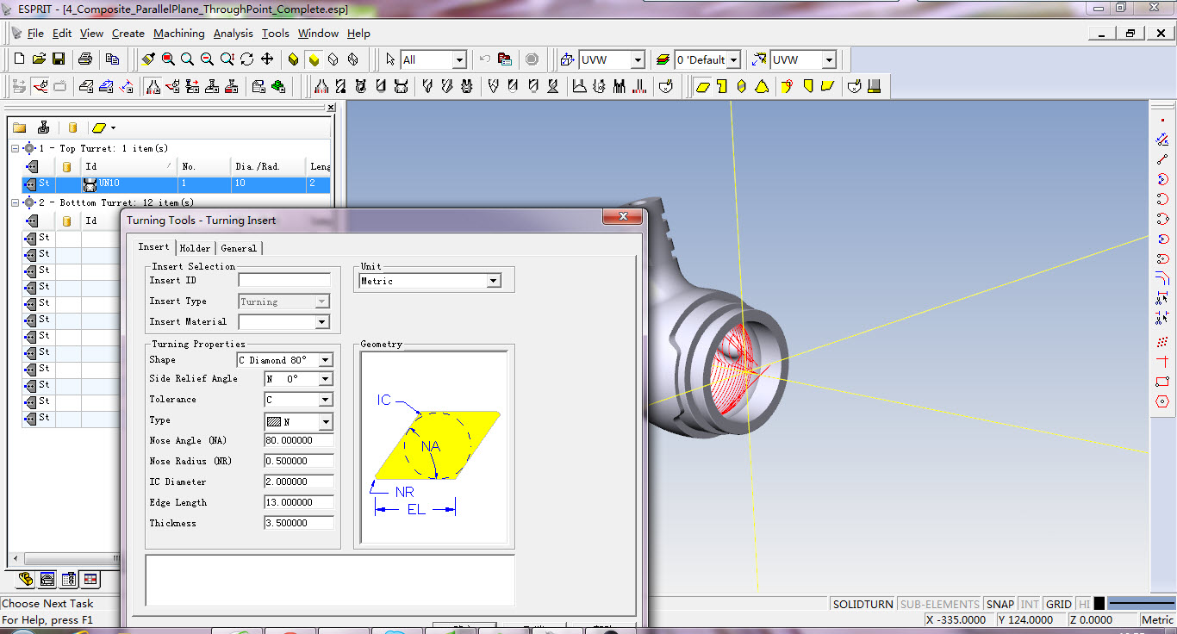Click the red point tool at top of right toolbar
The image size is (1177, 634).
(1162, 119)
